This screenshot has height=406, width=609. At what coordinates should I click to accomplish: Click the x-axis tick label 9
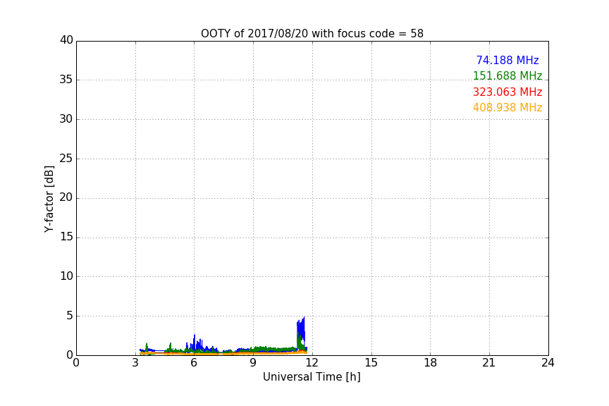pos(253,363)
